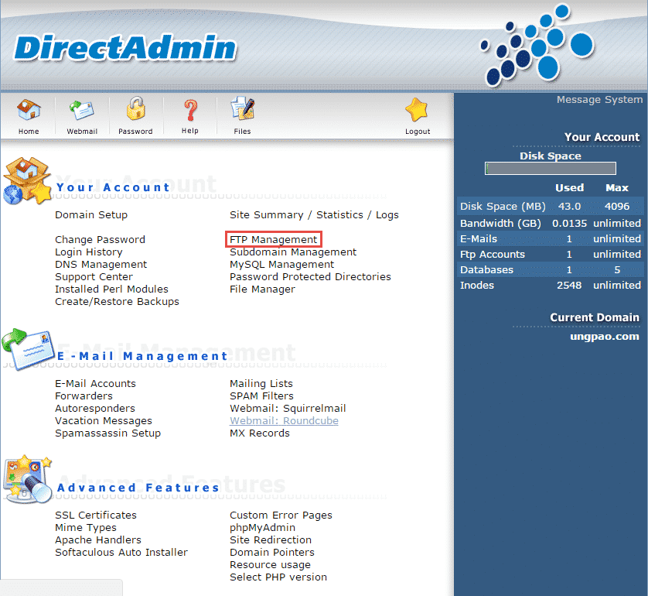Open Vacation Messages
Image resolution: width=648 pixels, height=596 pixels.
pos(104,421)
